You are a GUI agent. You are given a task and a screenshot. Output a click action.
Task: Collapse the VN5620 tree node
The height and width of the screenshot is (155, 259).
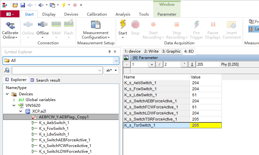click(x=14, y=106)
